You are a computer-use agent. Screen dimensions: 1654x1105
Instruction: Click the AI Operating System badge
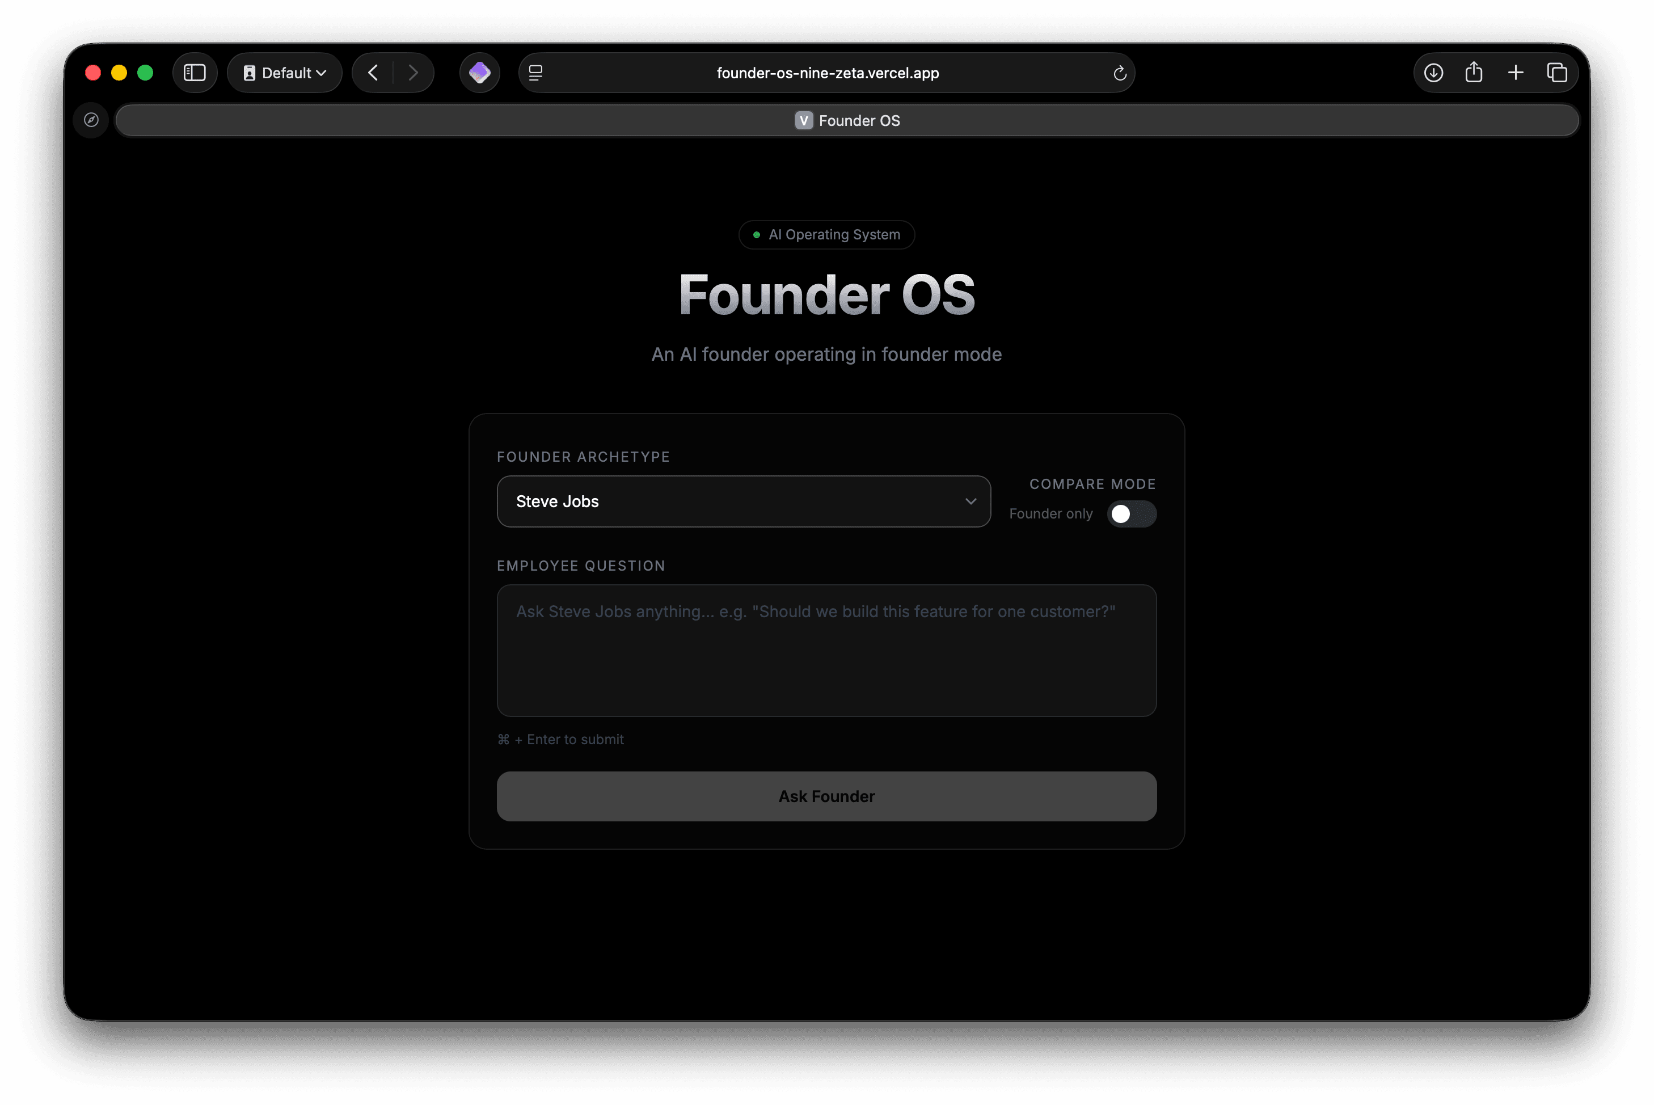click(x=826, y=235)
